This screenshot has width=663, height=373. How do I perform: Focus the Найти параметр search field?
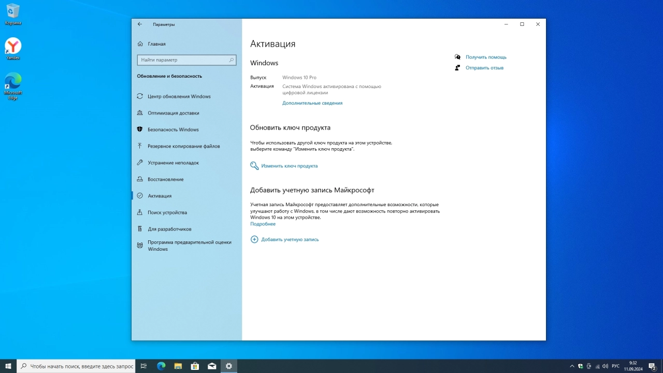[186, 60]
